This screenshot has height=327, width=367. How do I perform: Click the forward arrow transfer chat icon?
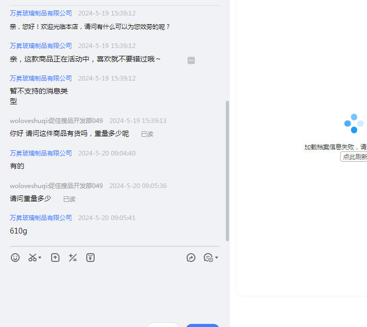191,257
